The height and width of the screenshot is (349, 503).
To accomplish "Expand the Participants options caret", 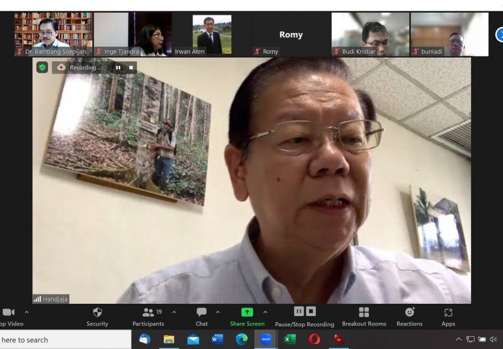I will click(x=174, y=312).
